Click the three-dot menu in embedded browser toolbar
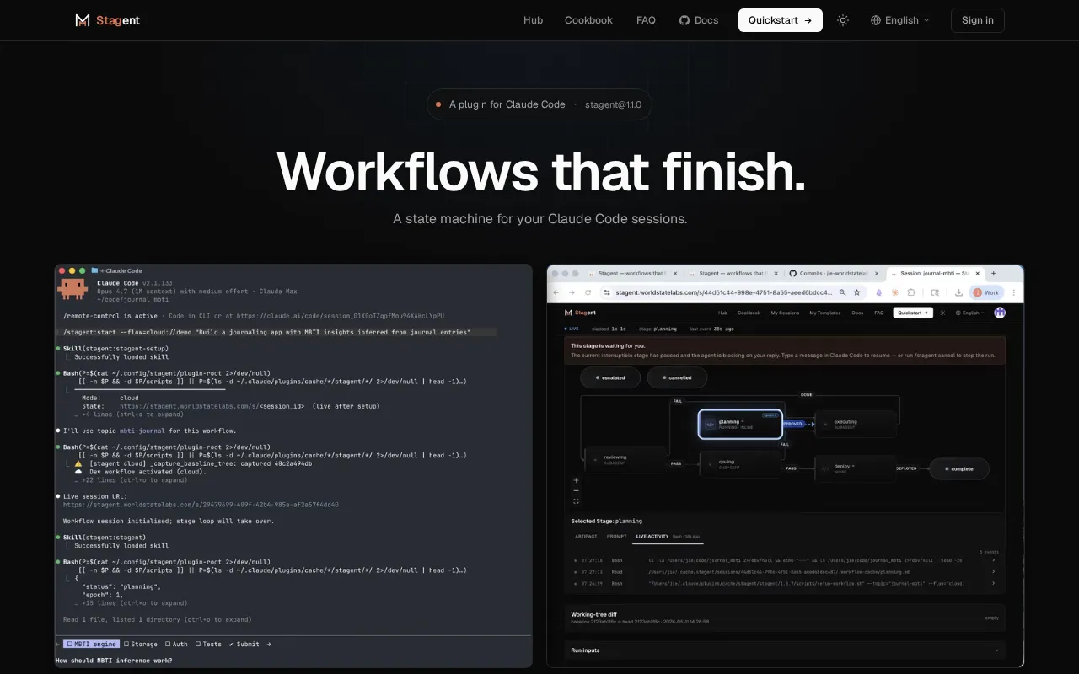This screenshot has width=1079, height=674. 1014,292
